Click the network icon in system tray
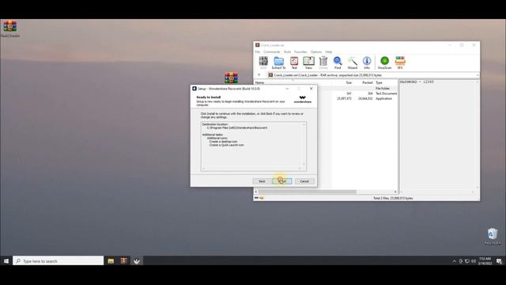The height and width of the screenshot is (285, 506). [467, 261]
